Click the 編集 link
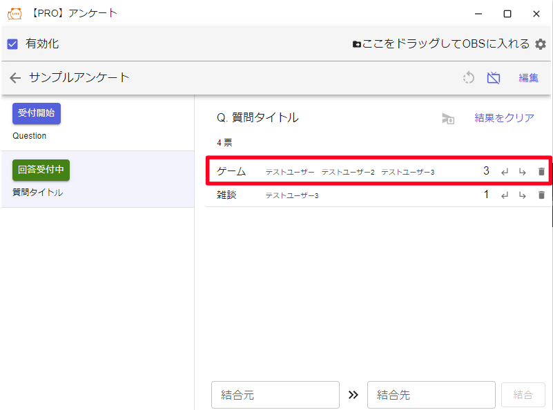Screen dimensions: 553x410 (528, 78)
